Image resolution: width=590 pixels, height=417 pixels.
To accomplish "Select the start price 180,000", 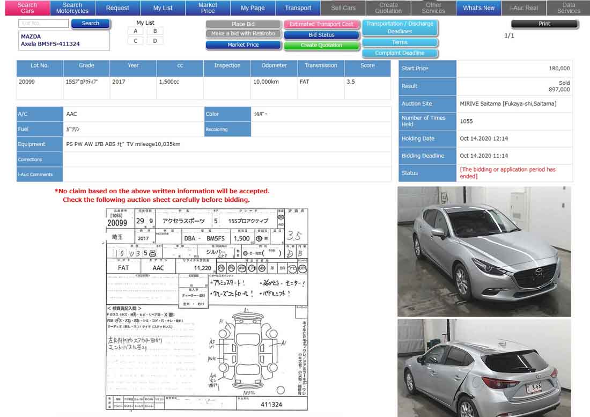I will click(x=559, y=69).
